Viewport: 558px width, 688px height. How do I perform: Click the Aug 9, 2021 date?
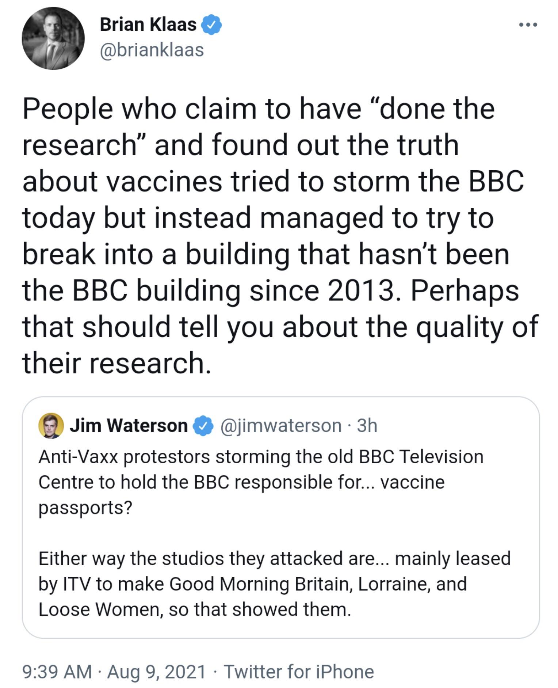click(156, 672)
